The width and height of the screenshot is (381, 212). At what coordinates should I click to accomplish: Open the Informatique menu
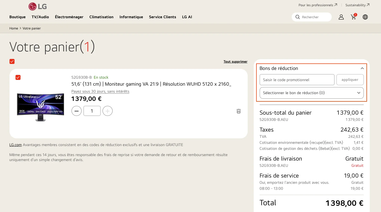(131, 17)
